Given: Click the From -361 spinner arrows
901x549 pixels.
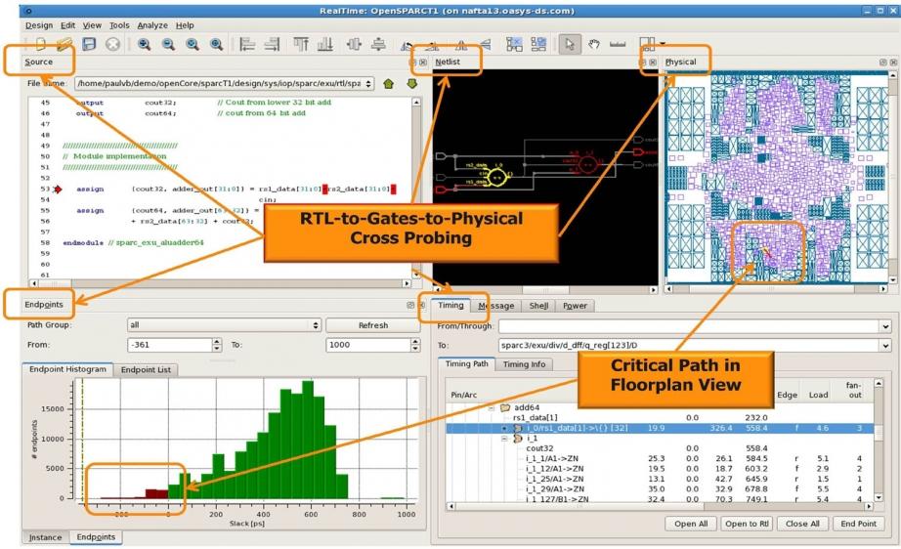Looking at the screenshot, I should pyautogui.click(x=217, y=345).
